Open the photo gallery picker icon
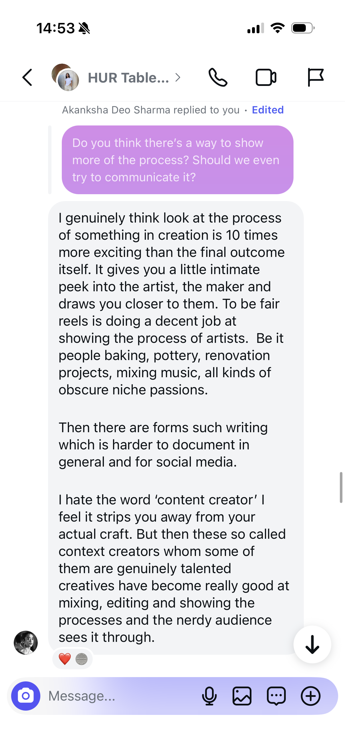 [x=242, y=696]
